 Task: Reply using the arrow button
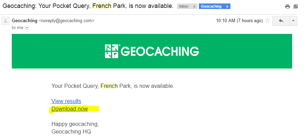(281, 21)
